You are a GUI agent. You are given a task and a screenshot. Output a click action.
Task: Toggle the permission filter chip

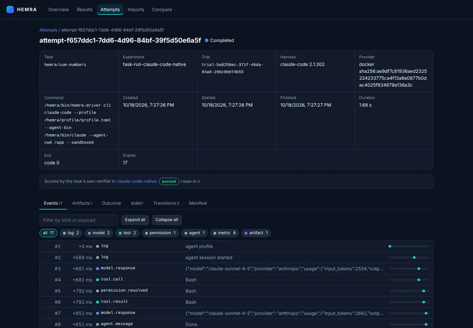click(x=160, y=233)
